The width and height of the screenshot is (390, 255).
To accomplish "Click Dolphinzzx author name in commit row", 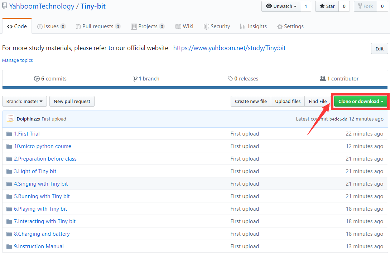I will coord(28,119).
